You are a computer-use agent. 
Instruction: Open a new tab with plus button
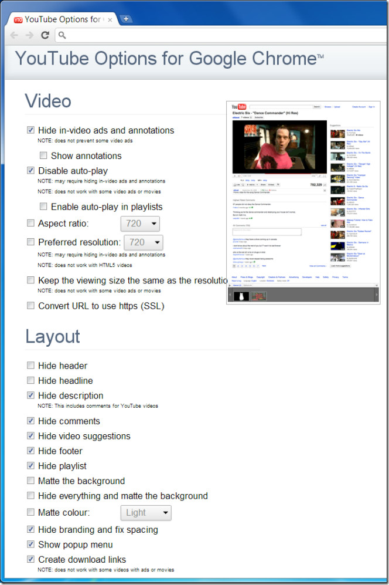pos(126,19)
